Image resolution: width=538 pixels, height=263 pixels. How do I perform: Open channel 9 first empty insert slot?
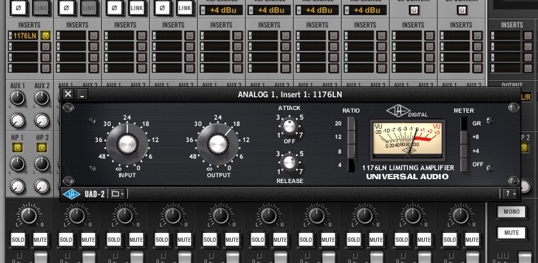coord(407,36)
